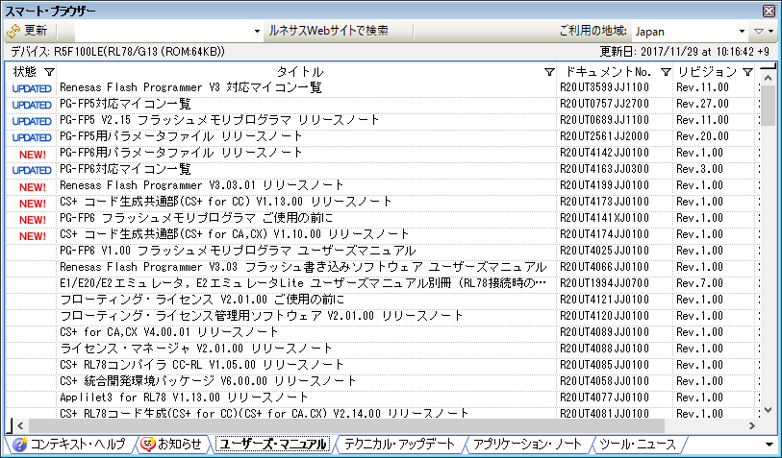Click UPDATED badge for PG-FP5対応マイコン一覧
Image resolution: width=782 pixels, height=458 pixels.
click(32, 105)
